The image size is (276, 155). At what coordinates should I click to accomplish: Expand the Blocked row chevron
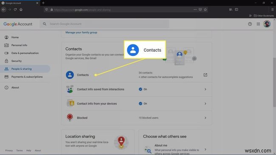point(205,118)
